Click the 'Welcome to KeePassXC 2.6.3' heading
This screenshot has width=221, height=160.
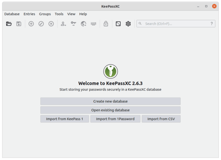[110, 83]
